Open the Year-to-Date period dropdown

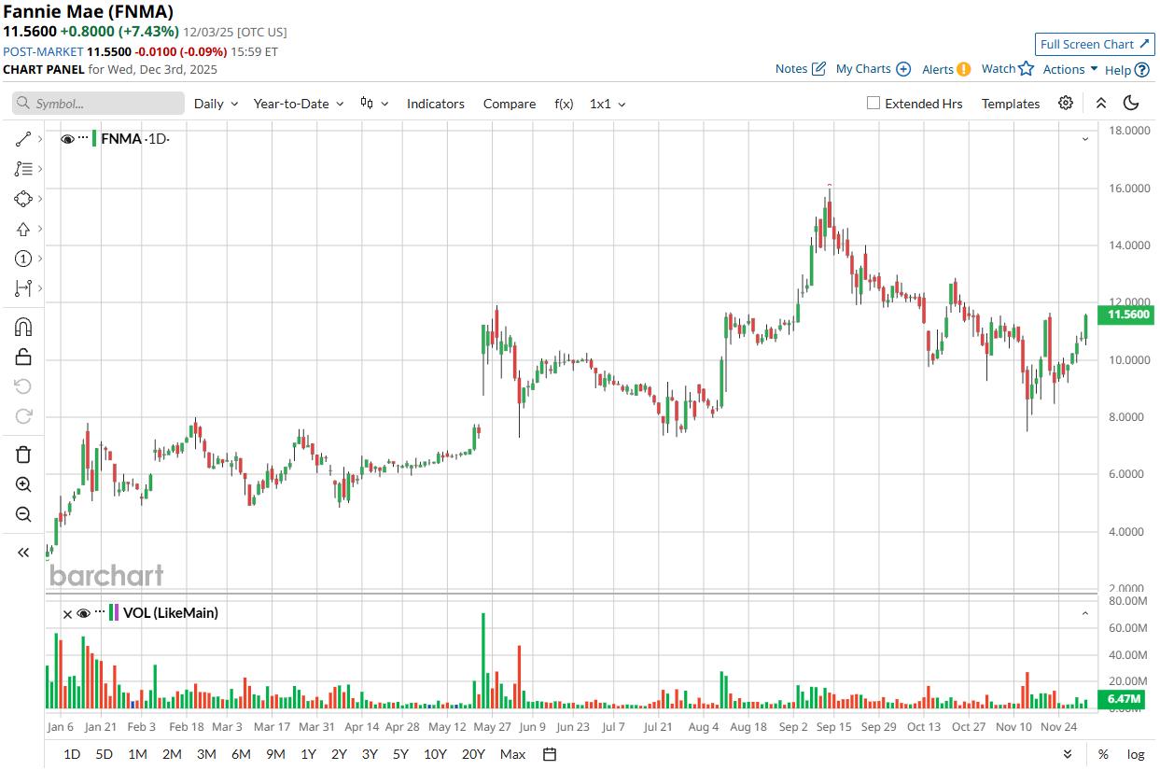(299, 104)
